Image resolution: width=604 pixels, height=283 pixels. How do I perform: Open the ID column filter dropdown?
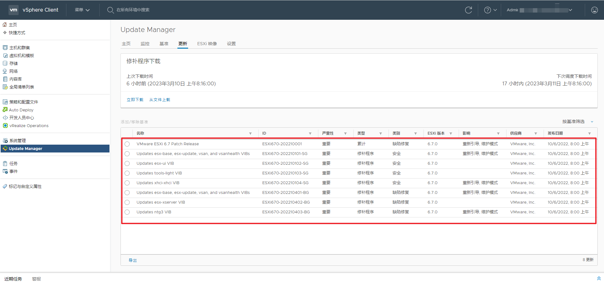pyautogui.click(x=310, y=134)
